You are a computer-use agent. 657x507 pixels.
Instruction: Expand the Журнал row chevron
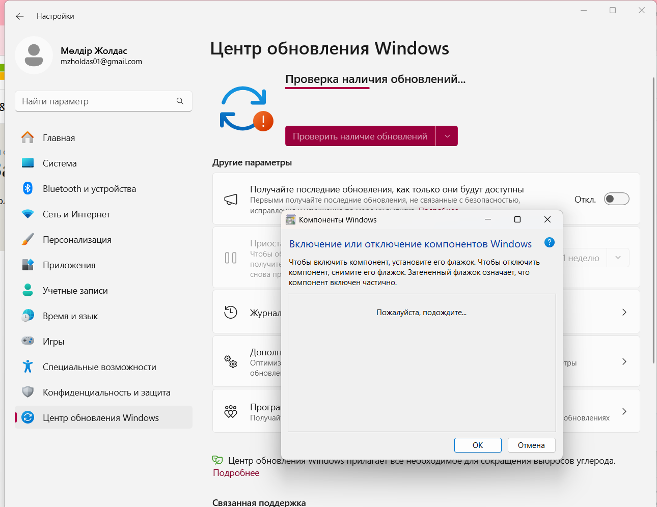coord(624,312)
